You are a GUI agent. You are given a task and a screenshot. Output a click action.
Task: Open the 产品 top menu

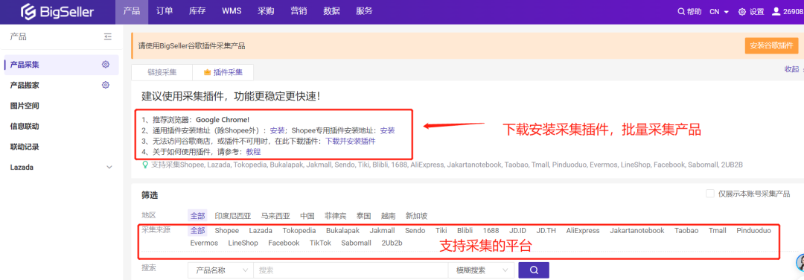pos(132,11)
